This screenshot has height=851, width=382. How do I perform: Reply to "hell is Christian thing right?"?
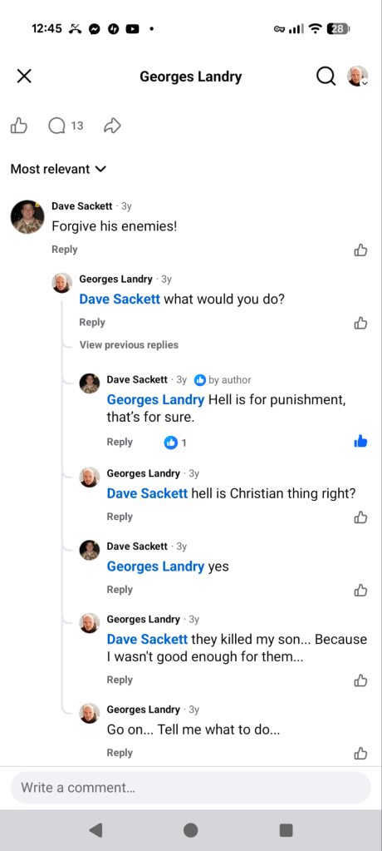120,517
